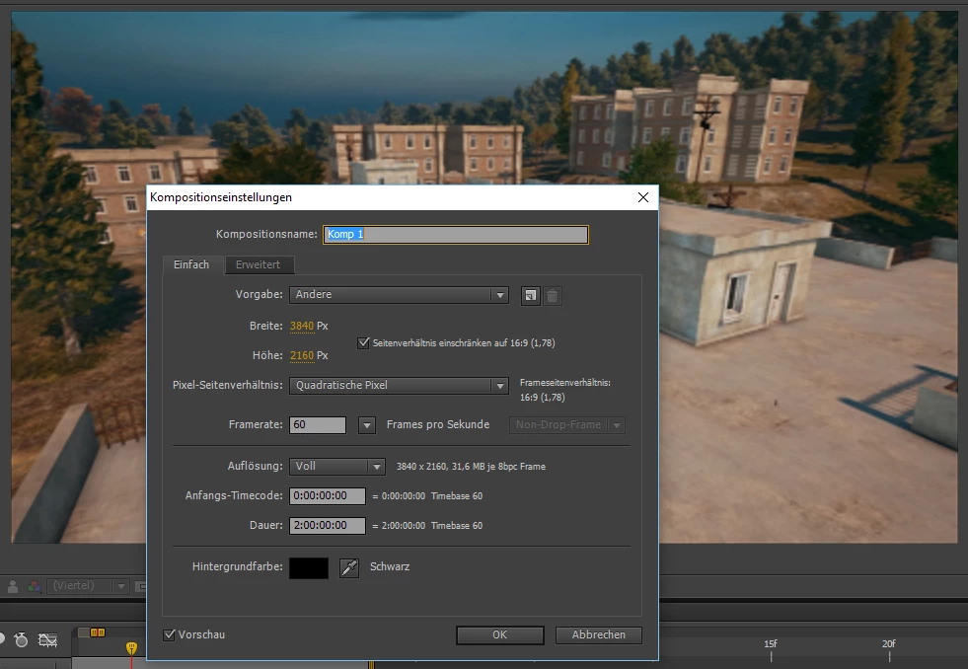Click the yellow playhead current-time indicator
The height and width of the screenshot is (669, 968).
coord(131,648)
